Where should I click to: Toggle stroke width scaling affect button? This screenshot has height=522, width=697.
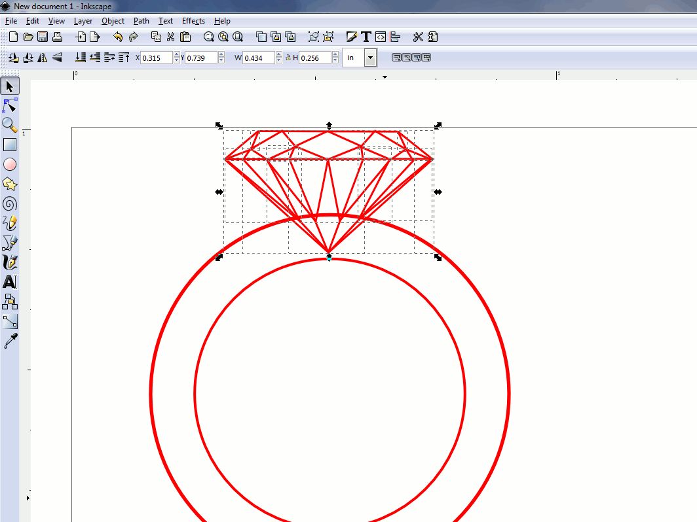point(396,58)
